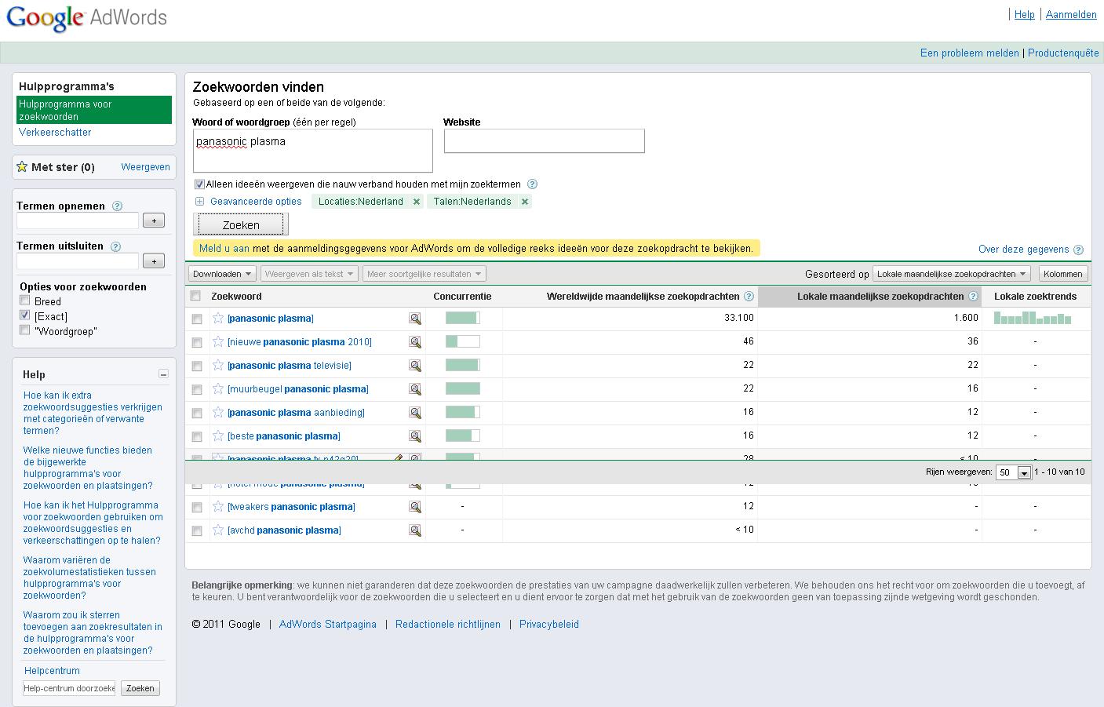Open magnifier insights for [panasonic plasma aanbieding]
Viewport: 1104px width, 707px height.
pyautogui.click(x=415, y=413)
